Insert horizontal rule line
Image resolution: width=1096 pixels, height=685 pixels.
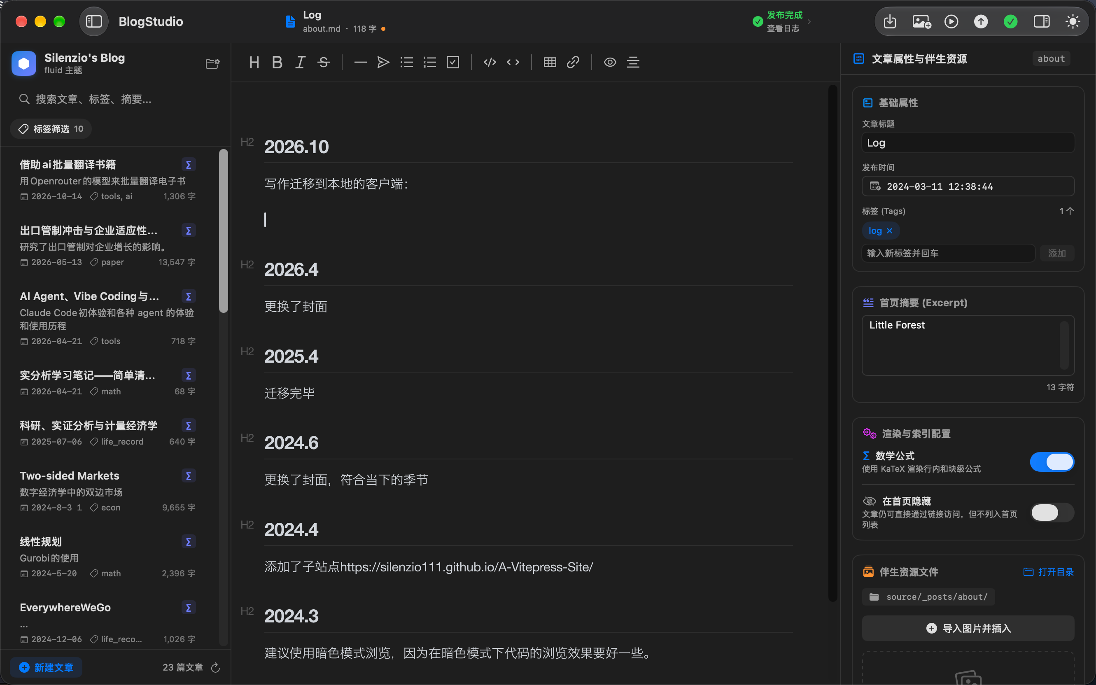(360, 62)
